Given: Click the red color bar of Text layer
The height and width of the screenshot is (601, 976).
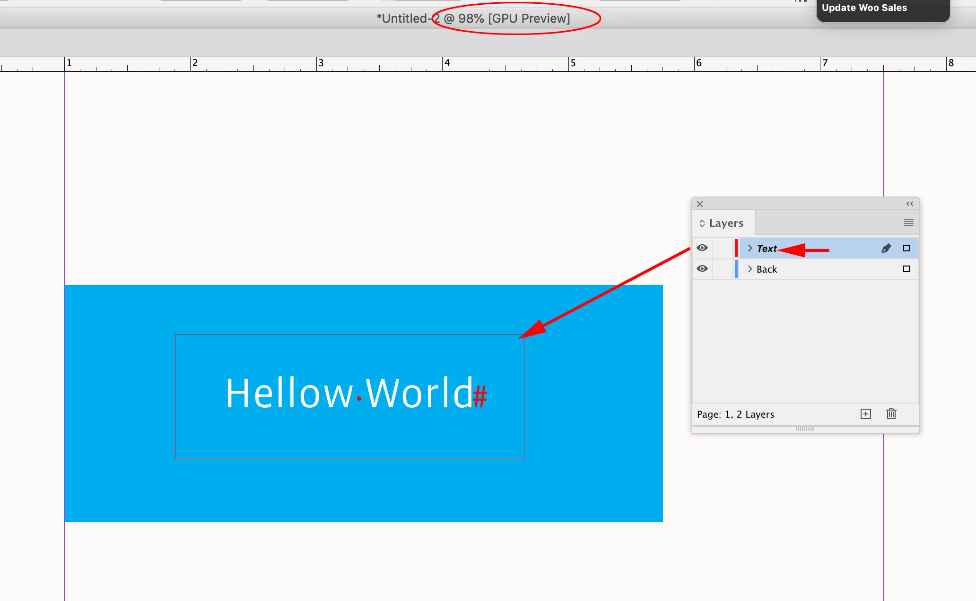Looking at the screenshot, I should tap(736, 248).
